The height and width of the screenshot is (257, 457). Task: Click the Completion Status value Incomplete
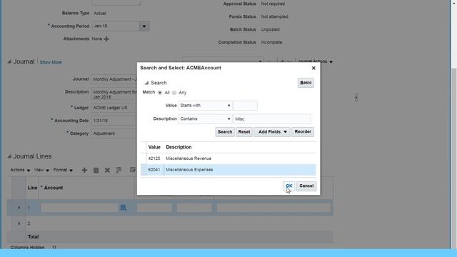coord(271,42)
